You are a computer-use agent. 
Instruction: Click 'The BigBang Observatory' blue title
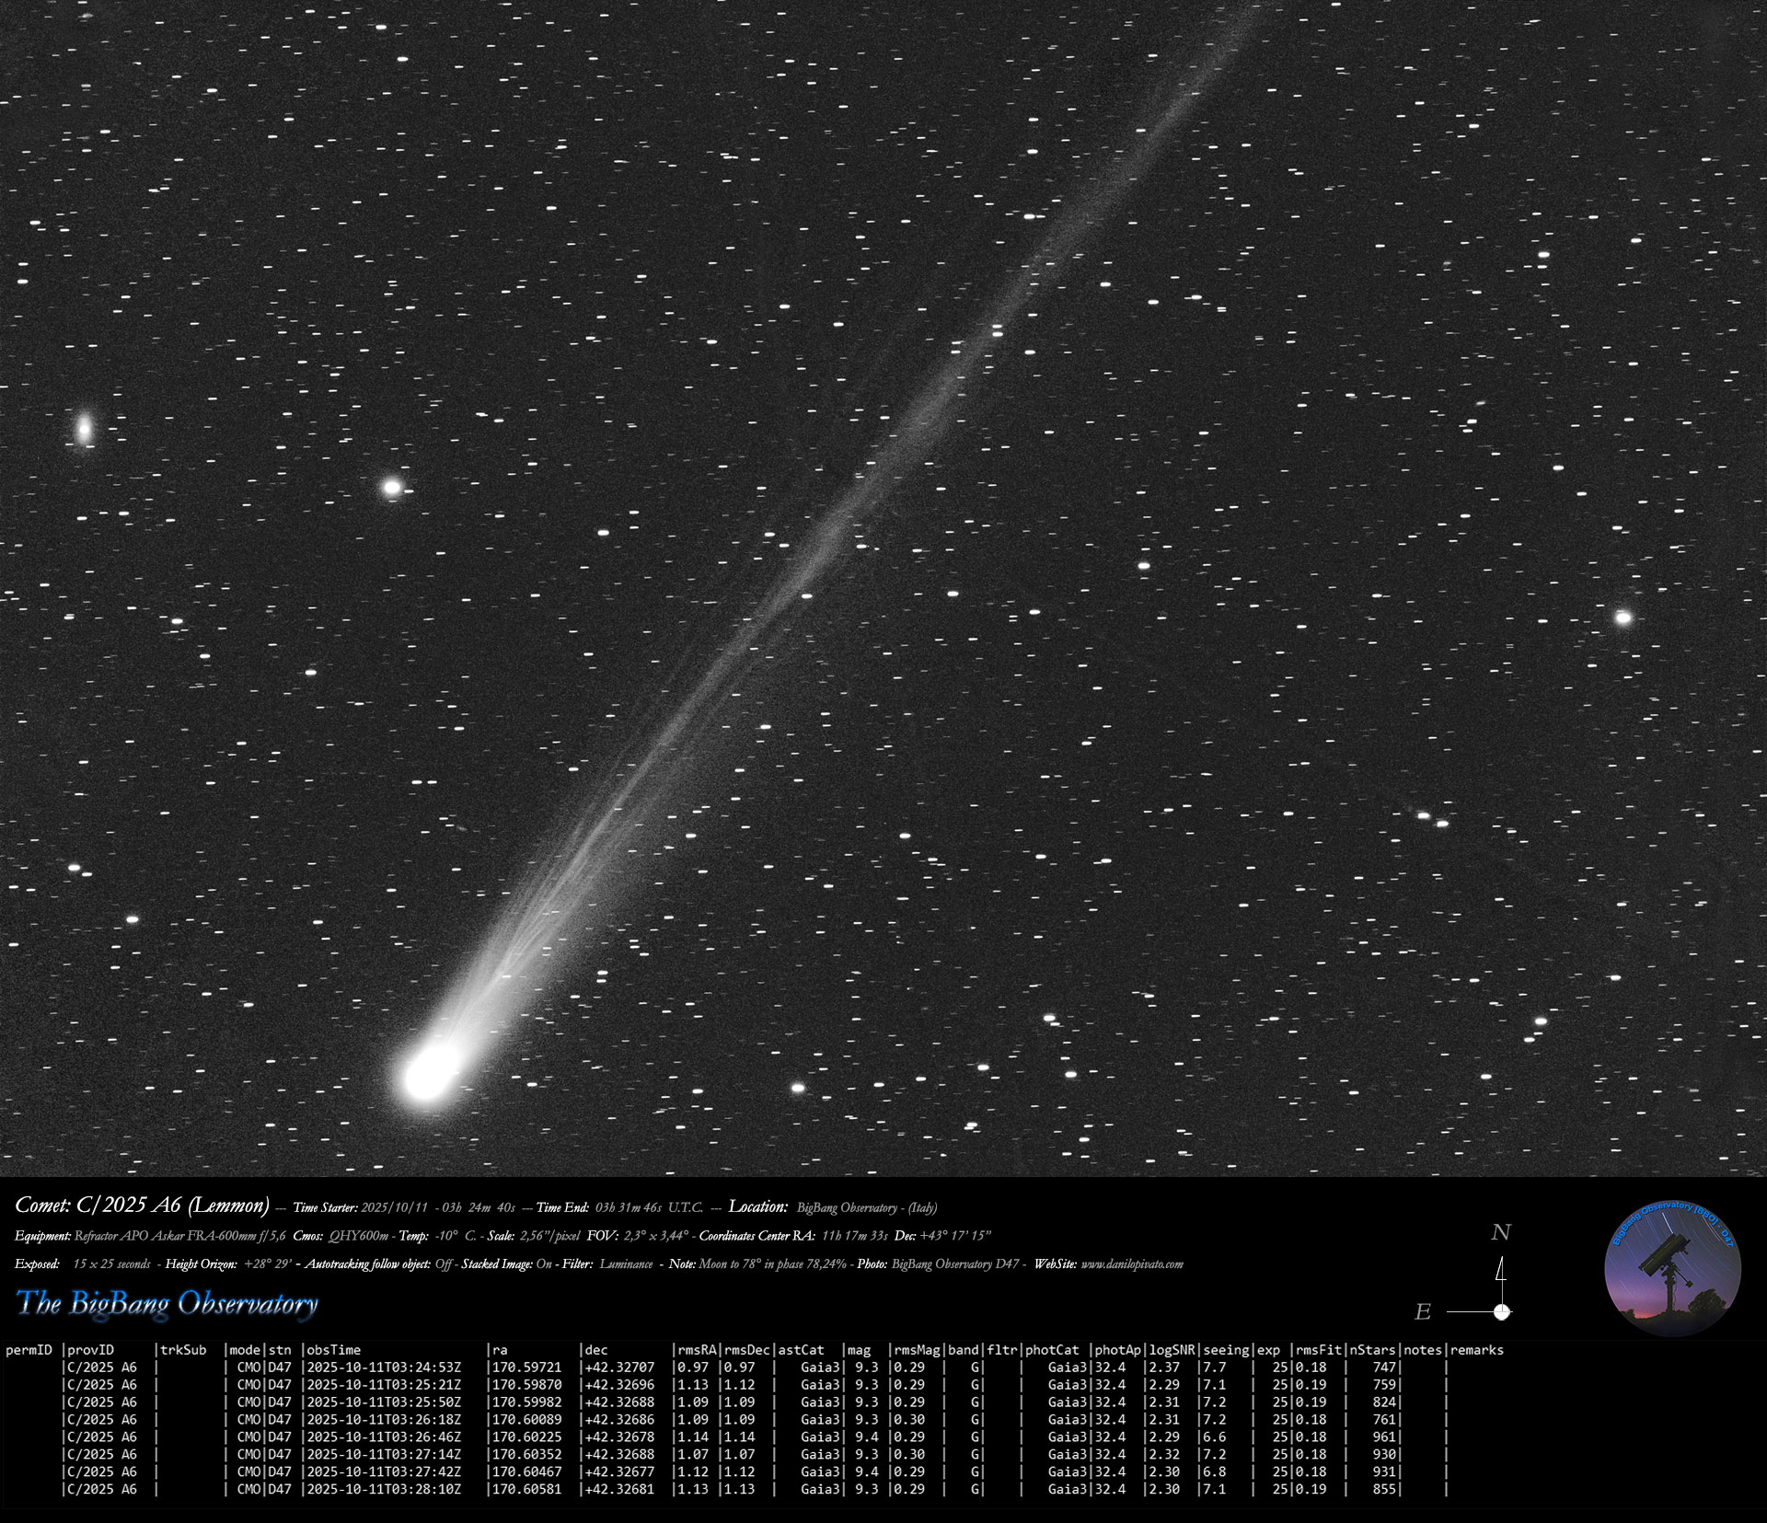pos(167,1303)
